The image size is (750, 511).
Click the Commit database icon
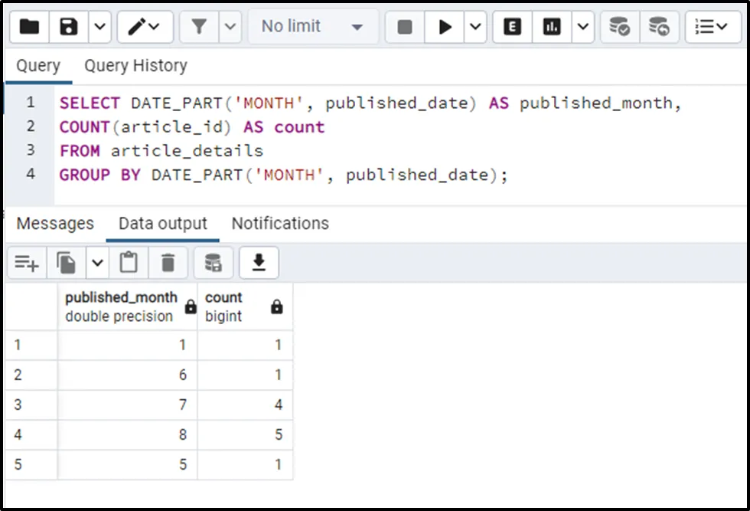click(x=619, y=27)
